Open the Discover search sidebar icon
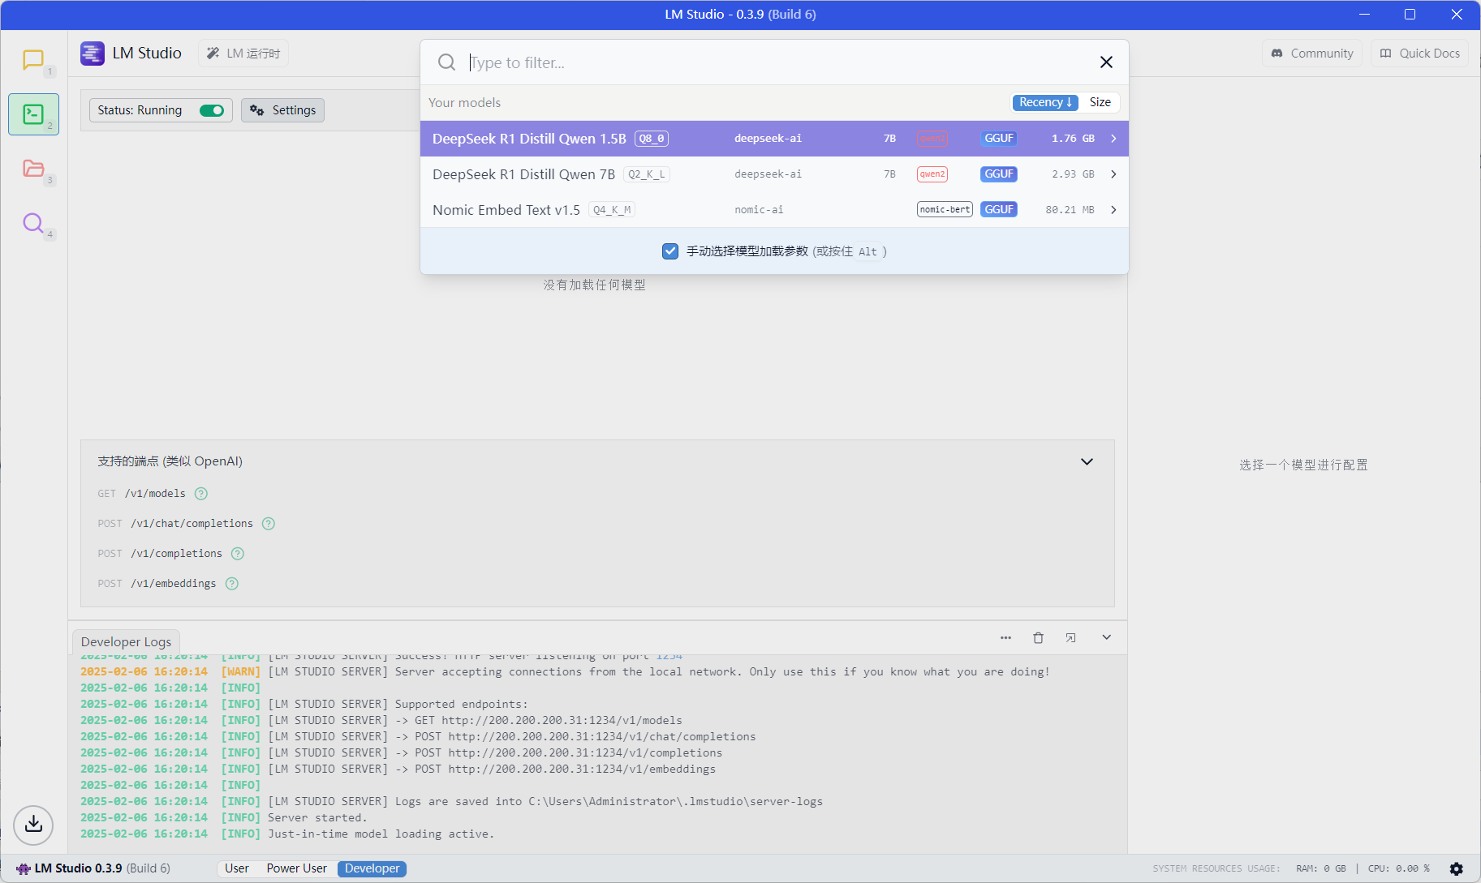Viewport: 1481px width, 883px height. point(33,222)
